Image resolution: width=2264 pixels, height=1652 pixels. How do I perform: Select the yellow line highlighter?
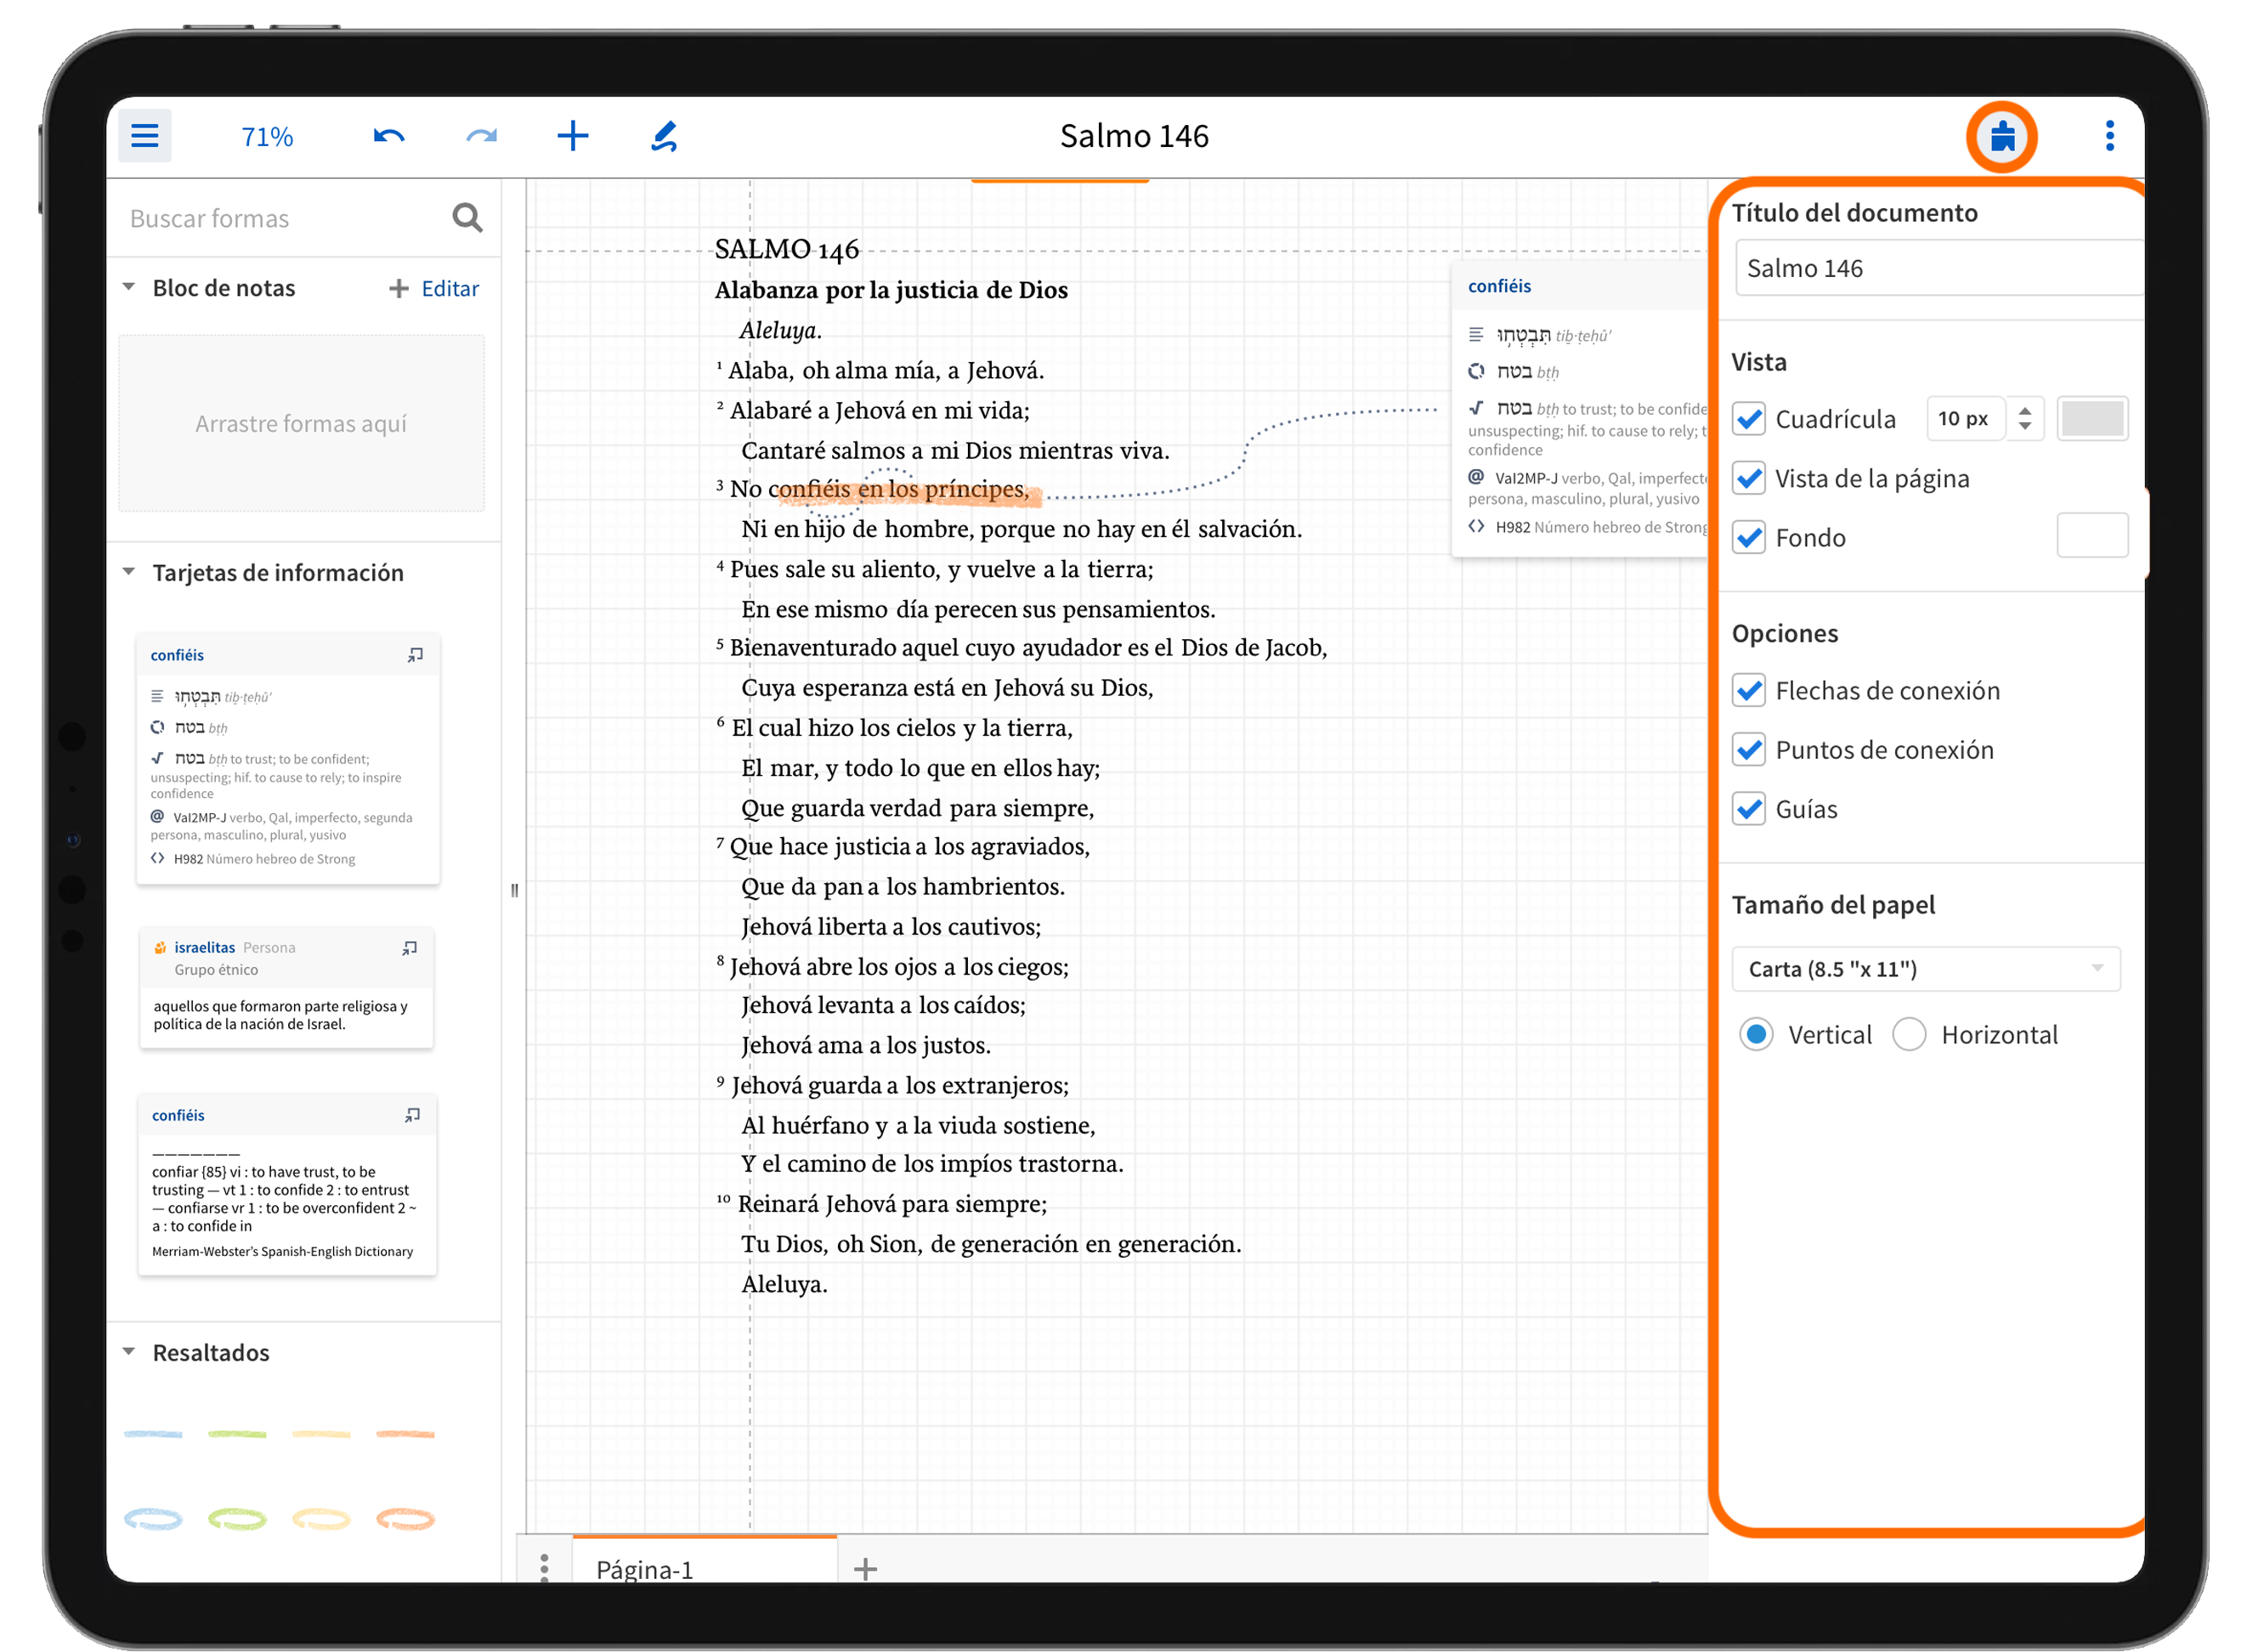tap(321, 1435)
